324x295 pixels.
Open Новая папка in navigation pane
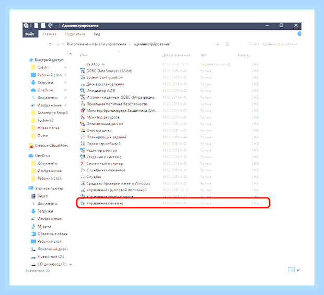(x=48, y=128)
